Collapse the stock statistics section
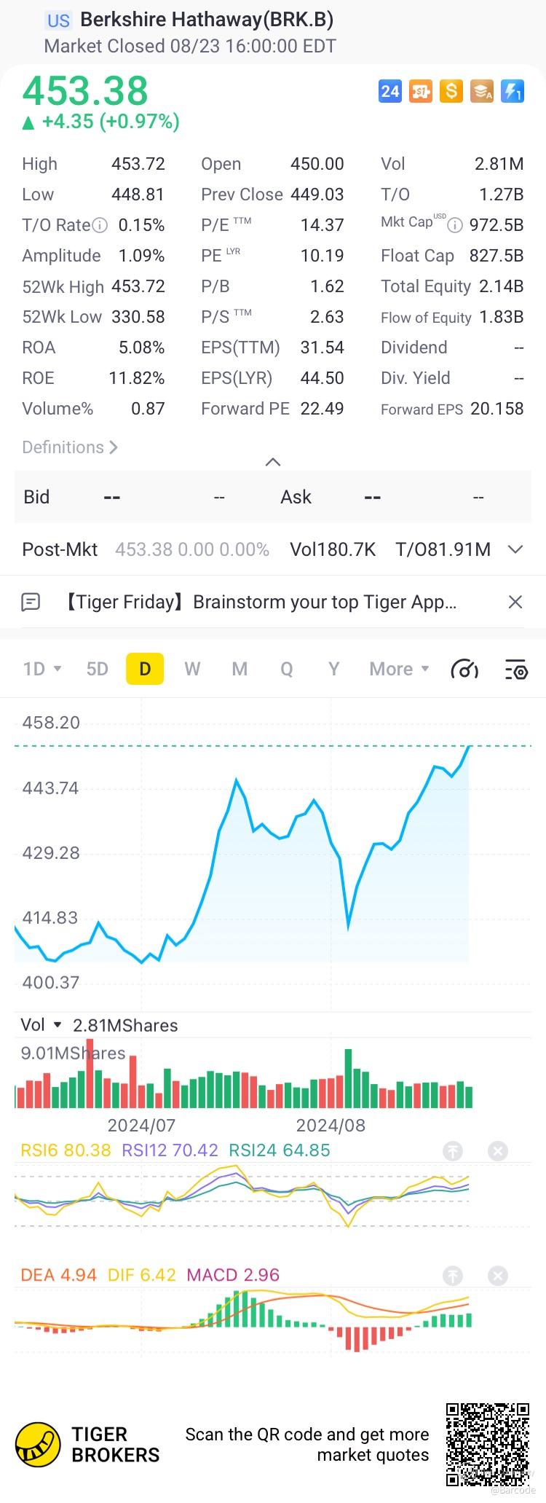This screenshot has height=1503, width=546. [x=273, y=462]
